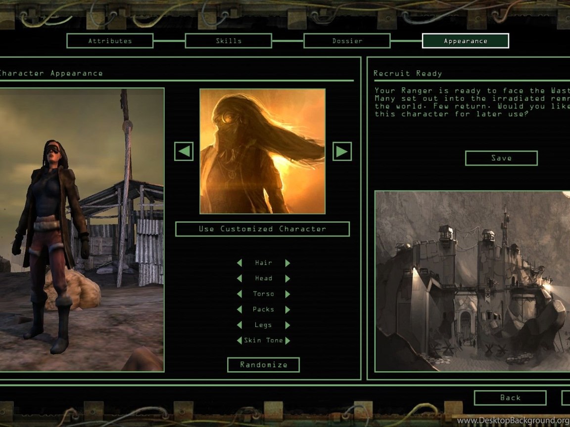
Task: Click the previous portrait arrow button
Action: point(184,151)
